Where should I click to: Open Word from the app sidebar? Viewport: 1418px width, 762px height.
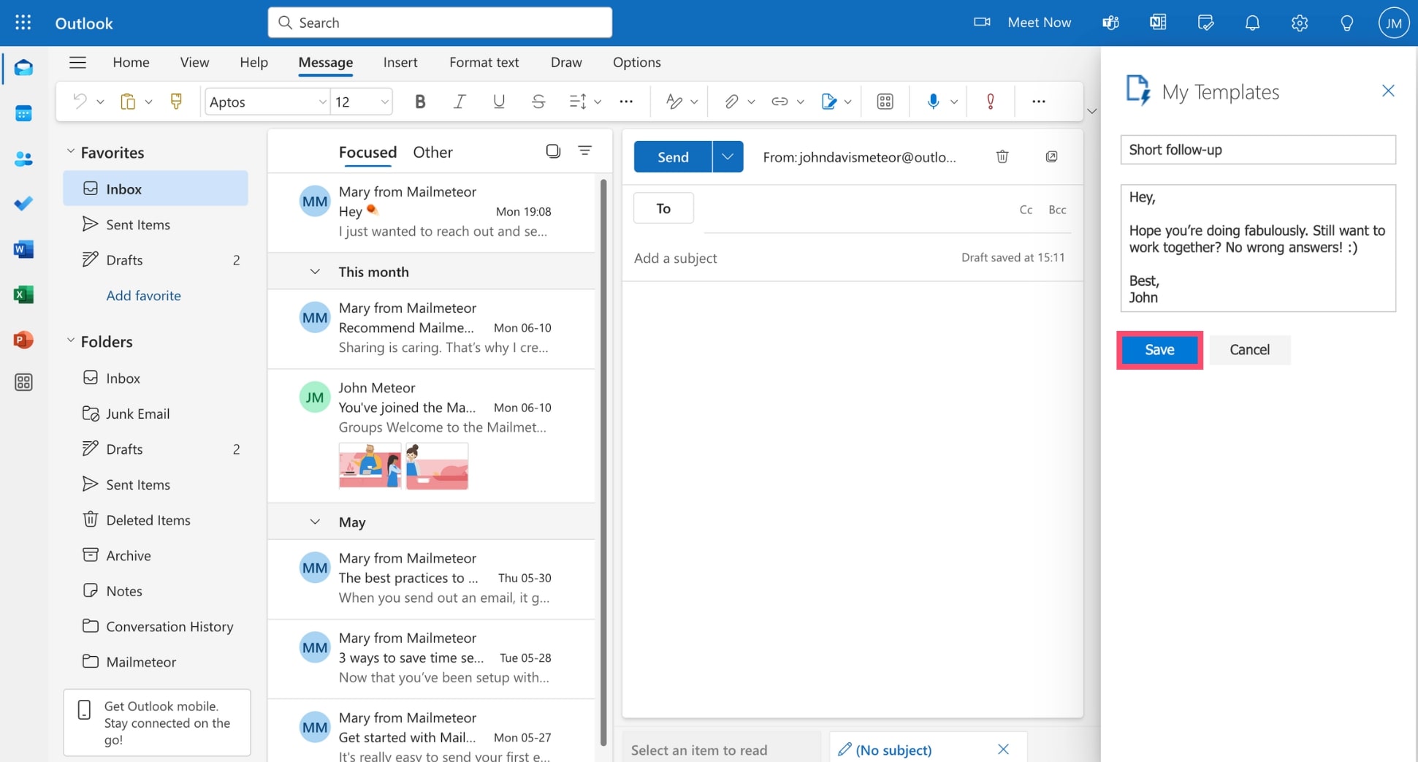(x=23, y=249)
